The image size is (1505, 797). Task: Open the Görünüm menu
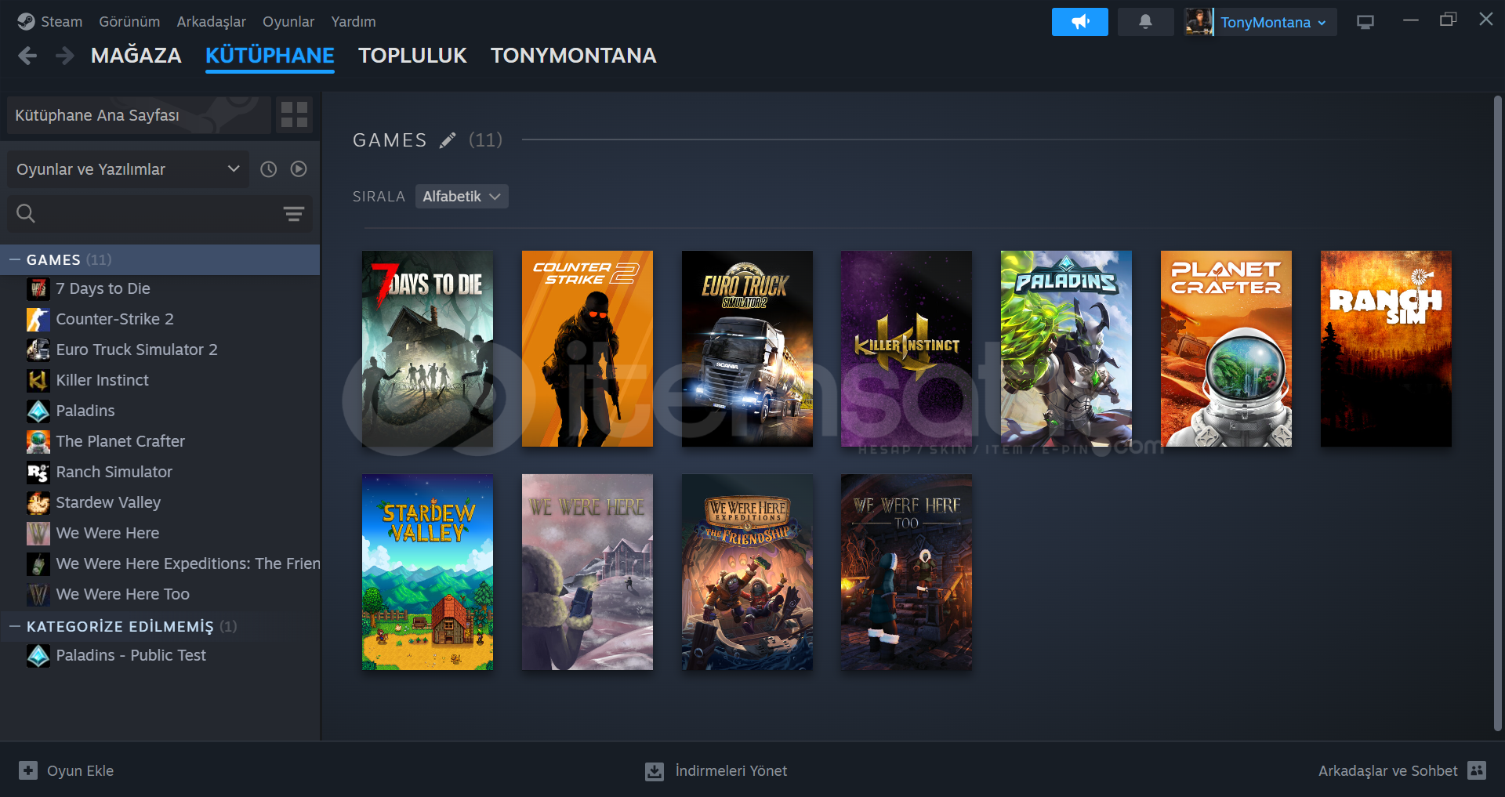coord(129,22)
